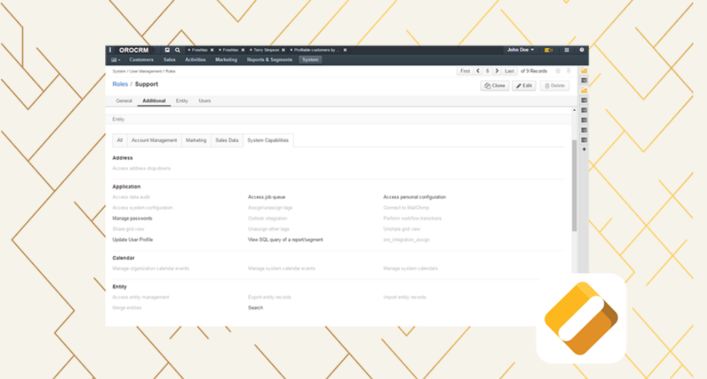Open the Marketing main menu
The height and width of the screenshot is (379, 707).
coord(226,60)
